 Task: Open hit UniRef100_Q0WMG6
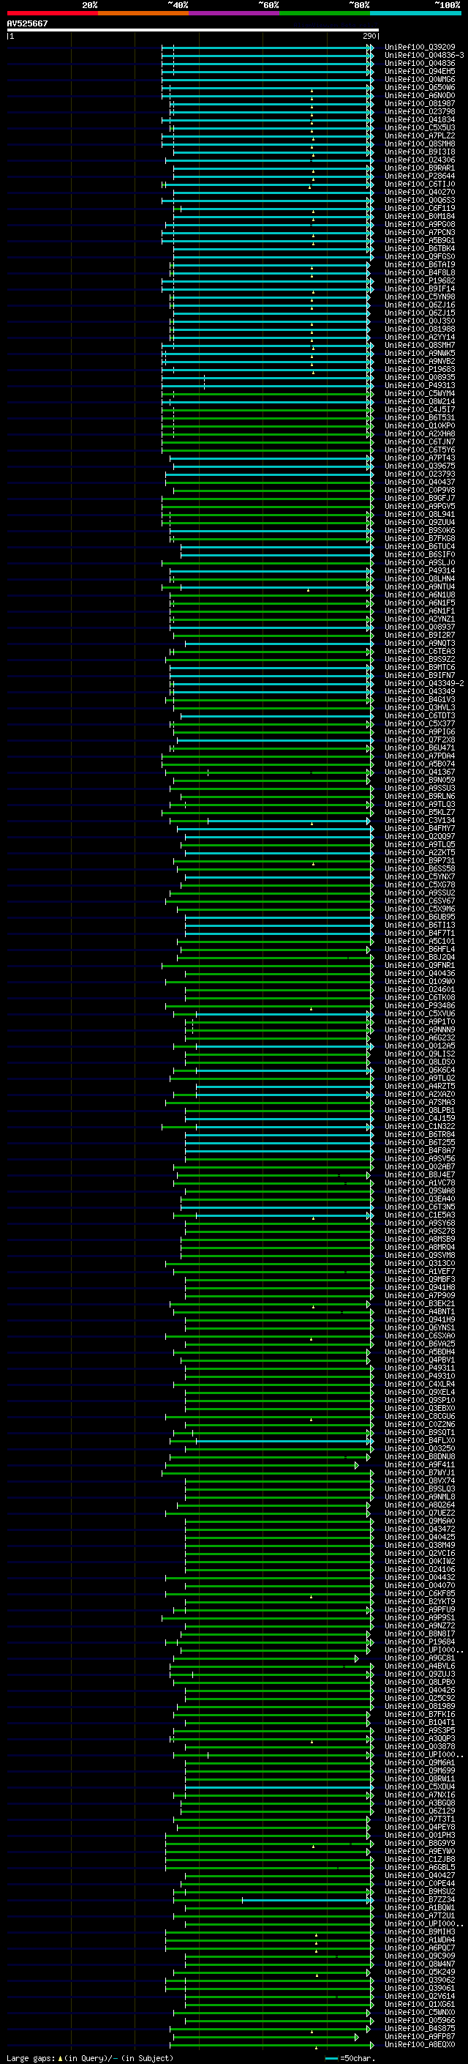pyautogui.click(x=419, y=79)
